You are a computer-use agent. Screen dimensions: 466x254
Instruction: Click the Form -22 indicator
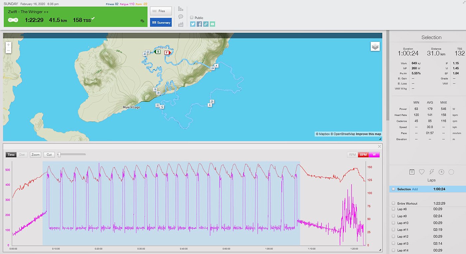tap(141, 4)
